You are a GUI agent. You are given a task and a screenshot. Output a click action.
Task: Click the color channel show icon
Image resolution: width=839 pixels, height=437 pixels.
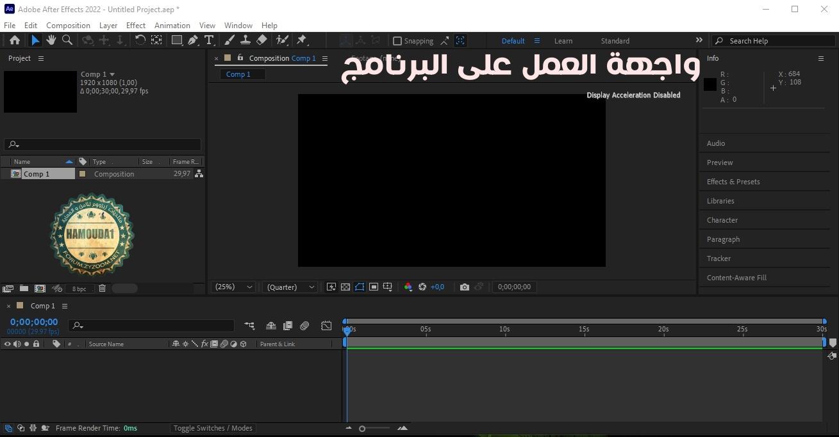(408, 287)
